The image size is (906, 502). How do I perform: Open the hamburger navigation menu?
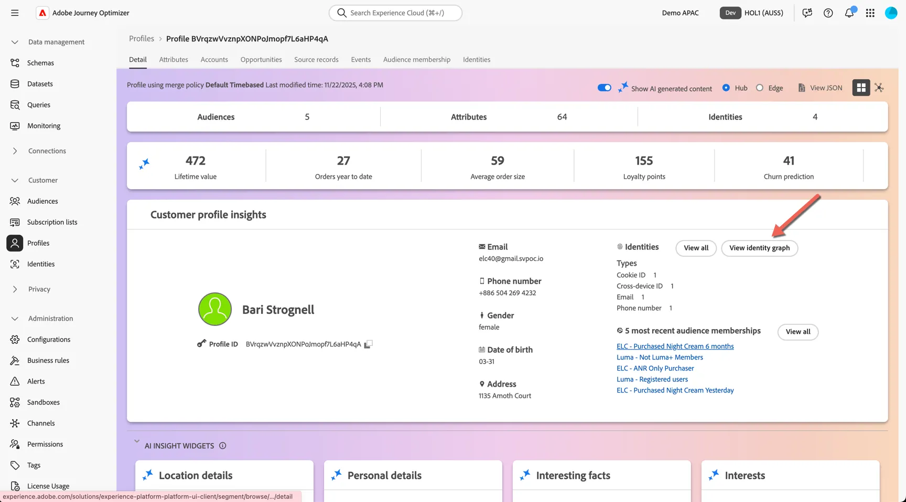click(x=15, y=13)
